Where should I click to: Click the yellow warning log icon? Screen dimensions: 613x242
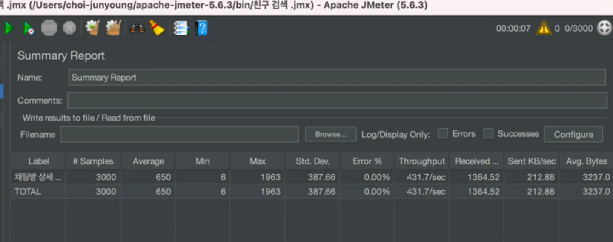(544, 28)
